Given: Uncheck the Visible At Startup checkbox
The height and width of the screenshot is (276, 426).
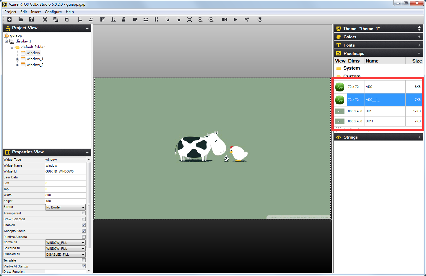Looking at the screenshot, I should coord(84,266).
